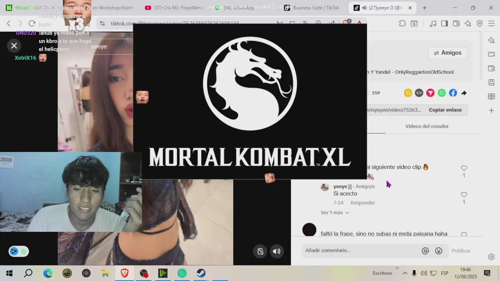
Task: Open File Explorer from taskbar
Action: 105,273
